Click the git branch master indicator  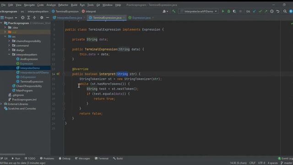[287, 163]
